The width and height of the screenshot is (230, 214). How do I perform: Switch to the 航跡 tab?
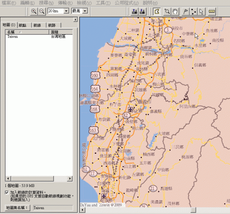click(x=54, y=25)
